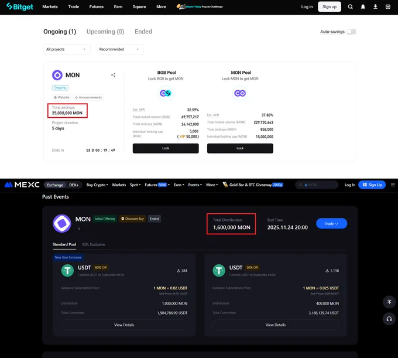Click participant count 1,118 icon
398x358 pixels.
point(327,271)
